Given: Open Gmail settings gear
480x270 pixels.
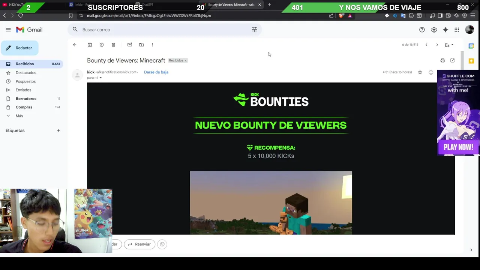Looking at the screenshot, I should [x=434, y=30].
